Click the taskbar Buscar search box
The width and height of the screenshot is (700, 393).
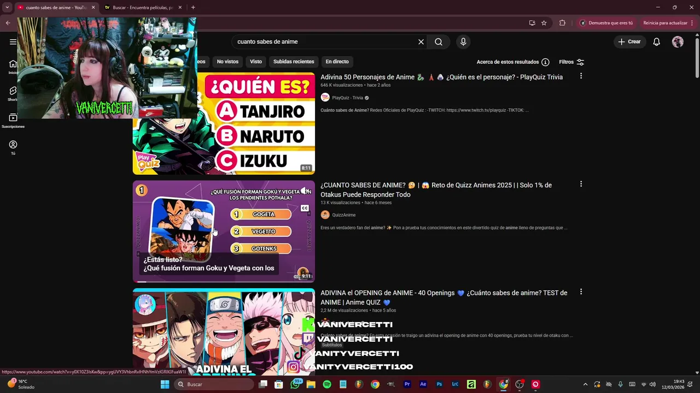point(214,384)
